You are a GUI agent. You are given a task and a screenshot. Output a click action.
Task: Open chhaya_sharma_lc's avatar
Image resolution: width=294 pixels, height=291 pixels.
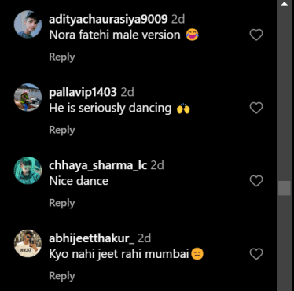click(x=28, y=171)
